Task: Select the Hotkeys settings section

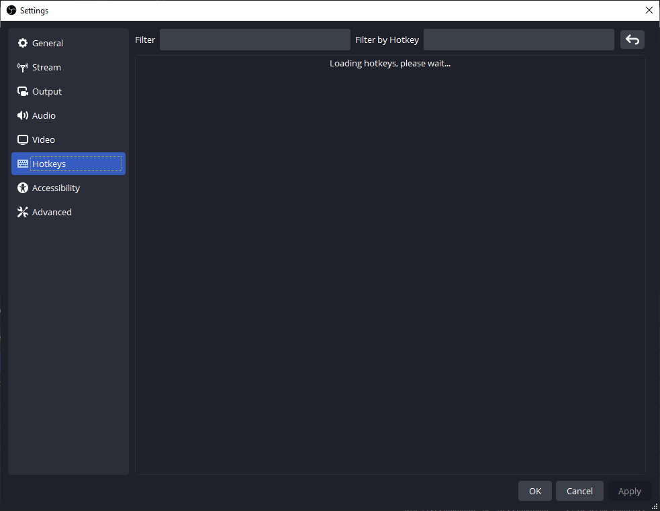Action: (68, 164)
